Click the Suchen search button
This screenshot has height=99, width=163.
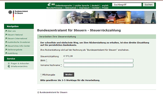pos(149,5)
